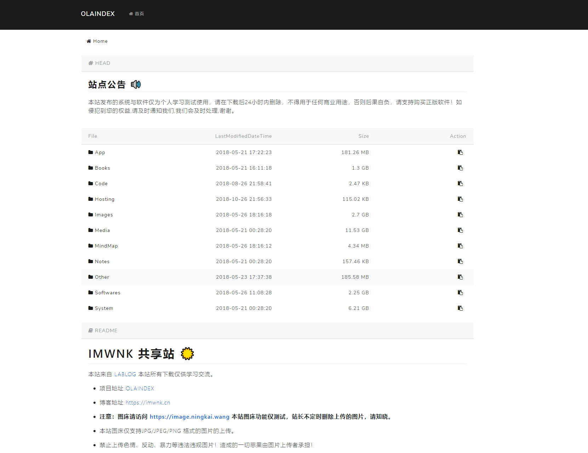Copy link icon for Media folder

(x=460, y=230)
